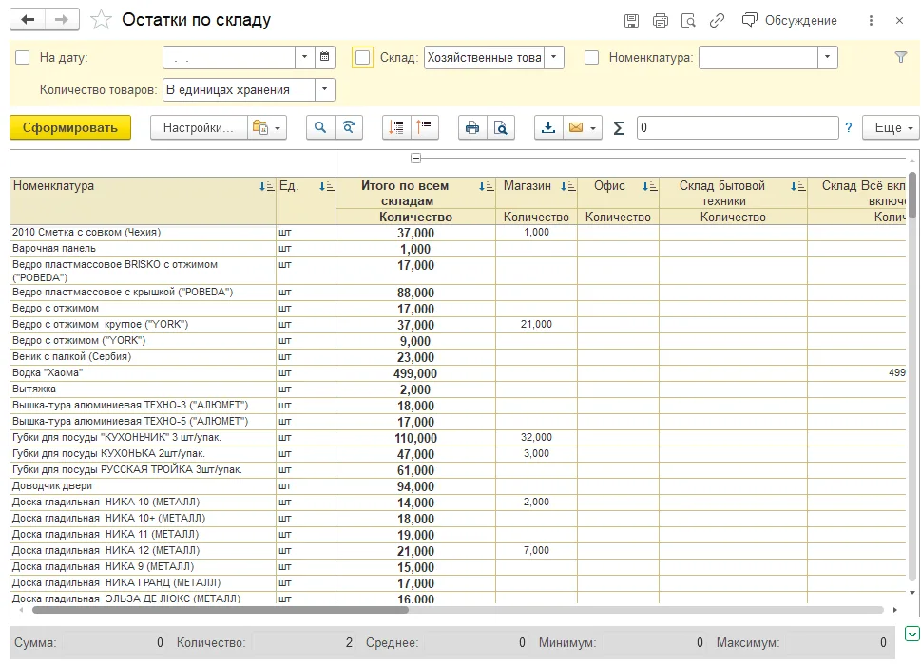Sort by the 'Номенклатура' column sort icon
The height and width of the screenshot is (664, 921).
click(x=266, y=187)
